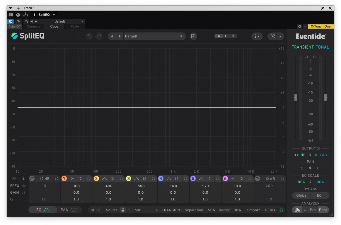
Task: Toggle band 2 enable circle
Action: click(x=96, y=178)
